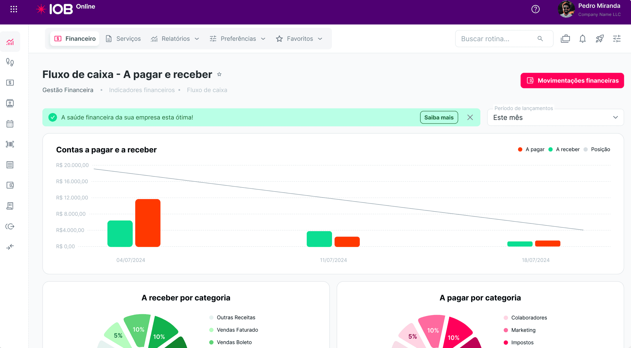Image resolution: width=631 pixels, height=348 pixels.
Task: Click the green A receber bar for 11/07/2024
Action: (x=319, y=239)
